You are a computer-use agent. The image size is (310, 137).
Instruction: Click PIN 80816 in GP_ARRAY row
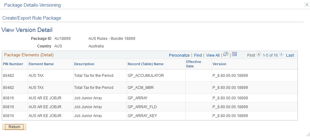[9, 98]
